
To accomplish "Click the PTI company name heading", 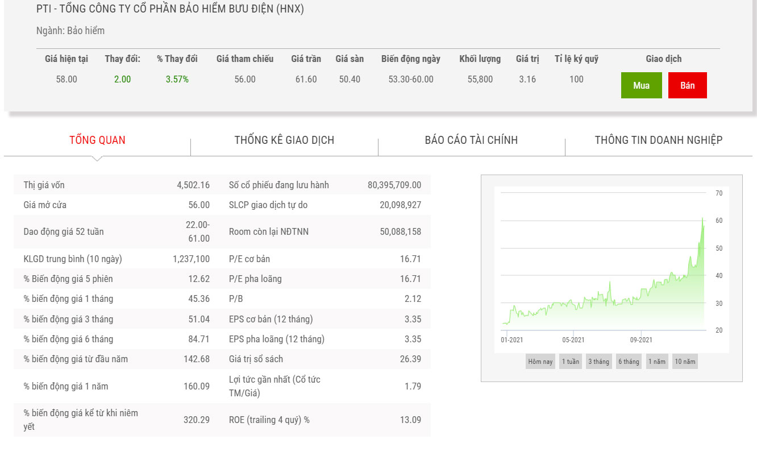I will [170, 10].
